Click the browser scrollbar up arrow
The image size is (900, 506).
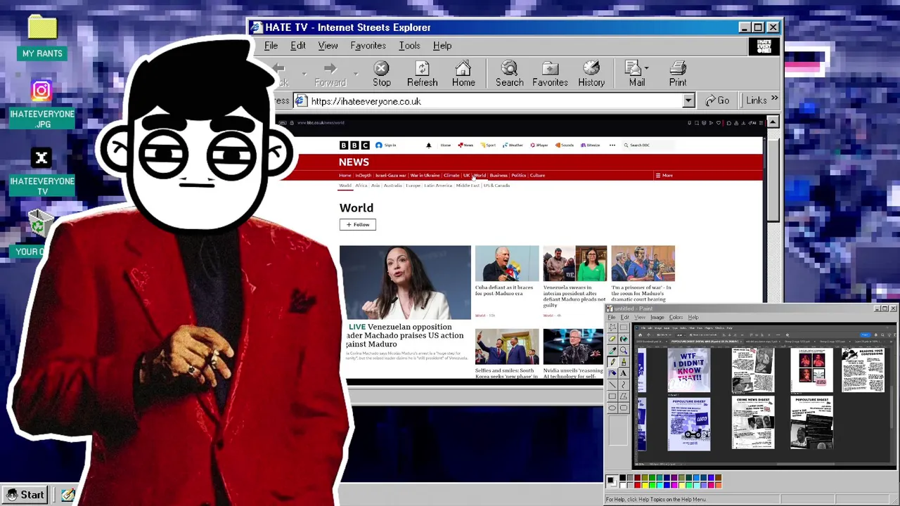tap(773, 122)
